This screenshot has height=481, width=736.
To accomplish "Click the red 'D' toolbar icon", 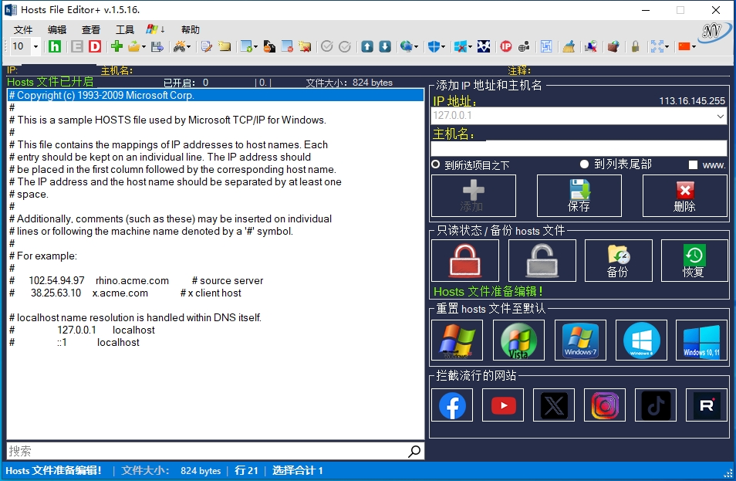I will 95,46.
